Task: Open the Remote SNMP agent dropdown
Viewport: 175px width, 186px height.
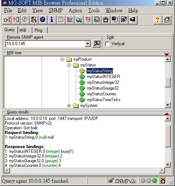Action: pos(88,44)
